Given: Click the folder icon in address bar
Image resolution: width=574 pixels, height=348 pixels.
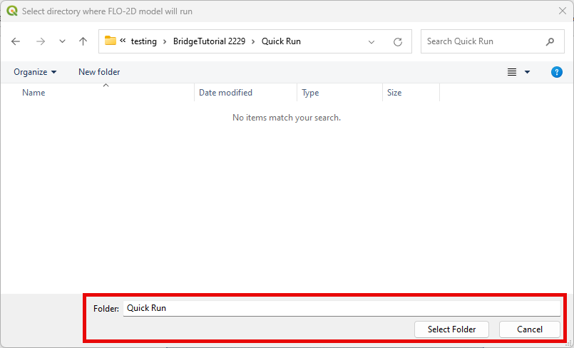Looking at the screenshot, I should click(x=111, y=41).
